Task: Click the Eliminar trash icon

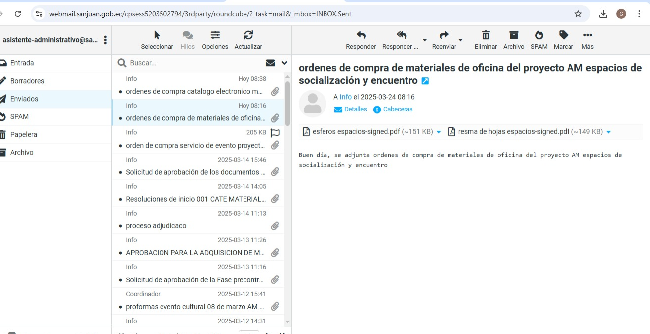Action: [x=486, y=35]
